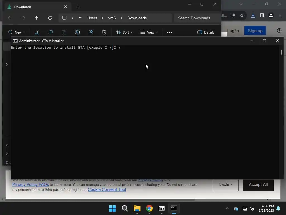Click the Delete trash icon in File Explorer
The image size is (286, 215).
(104, 32)
